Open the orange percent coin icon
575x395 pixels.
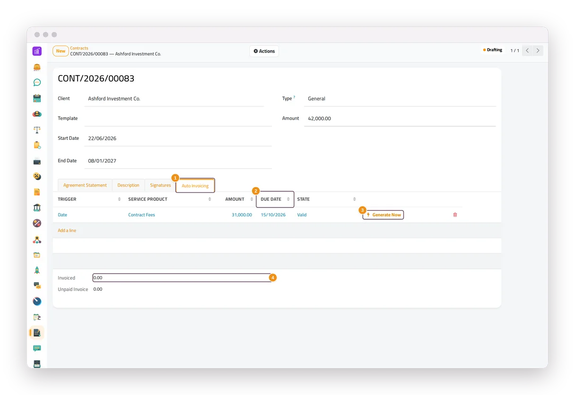[37, 176]
